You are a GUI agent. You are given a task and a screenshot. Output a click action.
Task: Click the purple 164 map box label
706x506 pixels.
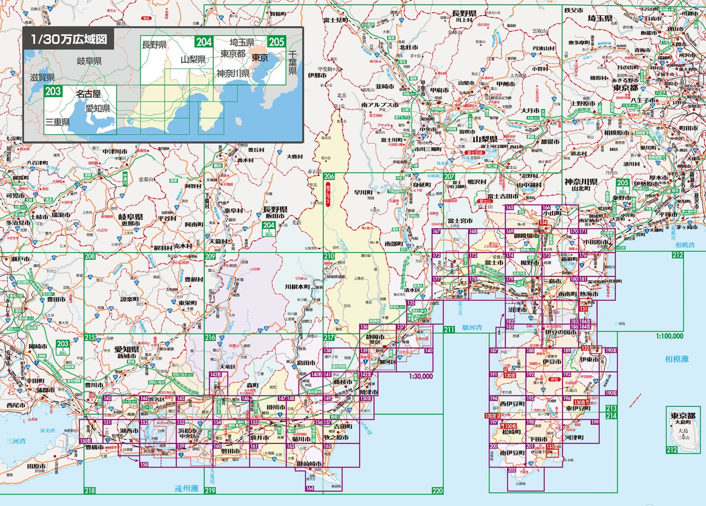(309, 488)
